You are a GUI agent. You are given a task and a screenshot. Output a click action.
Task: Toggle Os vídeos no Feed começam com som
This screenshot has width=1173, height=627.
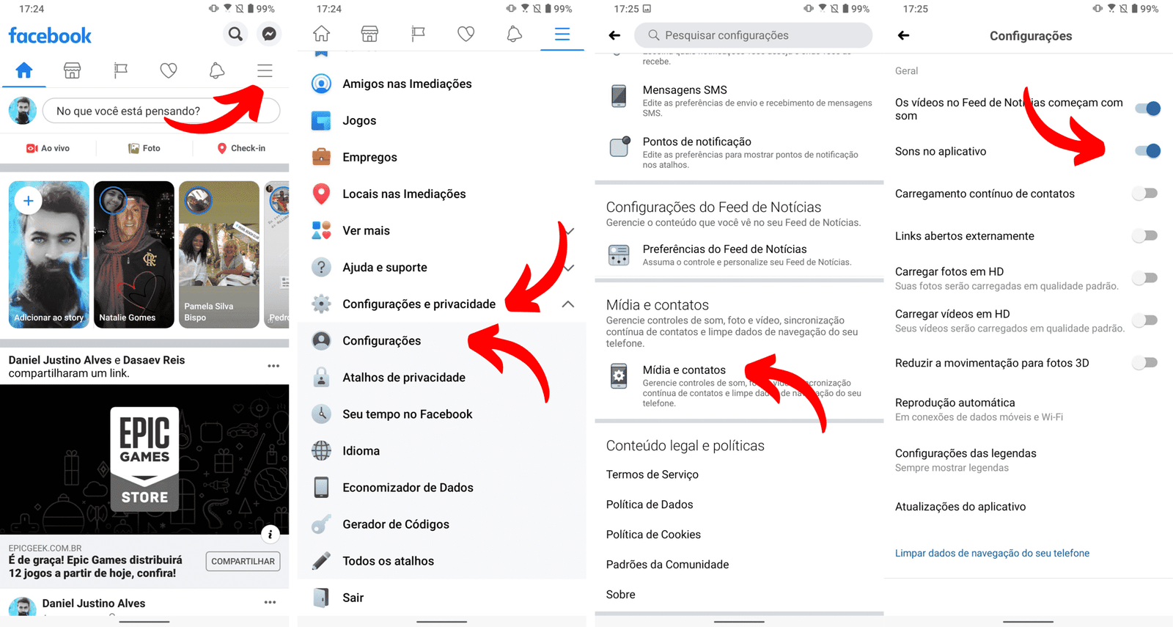(1147, 109)
